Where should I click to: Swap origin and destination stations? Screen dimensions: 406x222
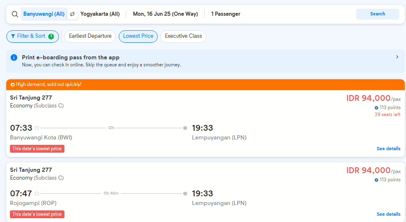pos(73,14)
